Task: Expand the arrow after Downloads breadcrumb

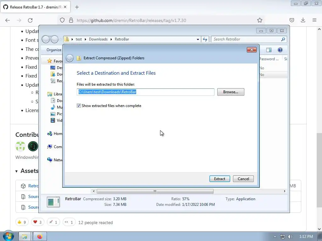Action: pos(111,39)
